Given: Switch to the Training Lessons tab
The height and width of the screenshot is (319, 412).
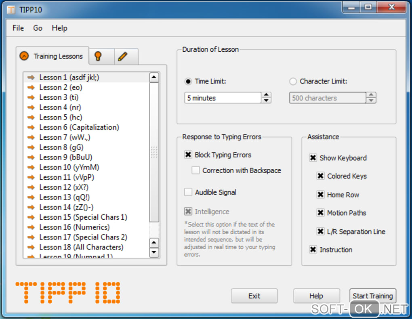Looking at the screenshot, I should click(53, 56).
